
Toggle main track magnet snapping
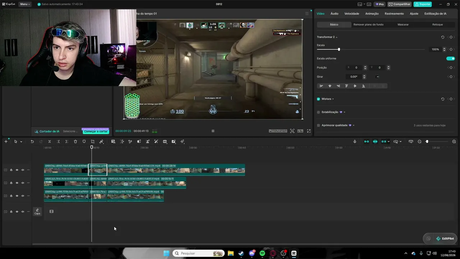tap(367, 142)
